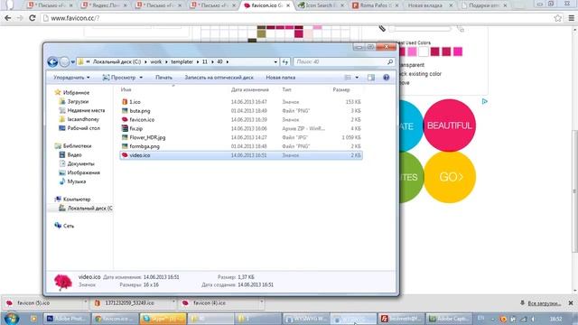Click the templater segment in the address path

pos(182,62)
